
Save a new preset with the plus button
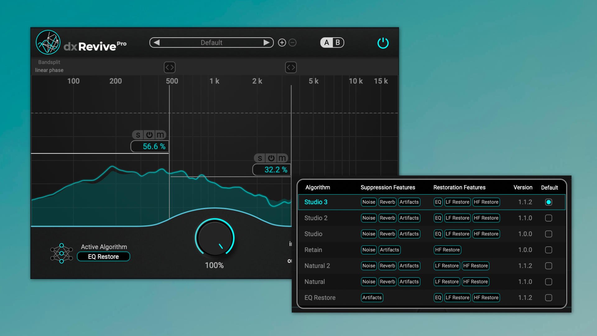point(282,43)
